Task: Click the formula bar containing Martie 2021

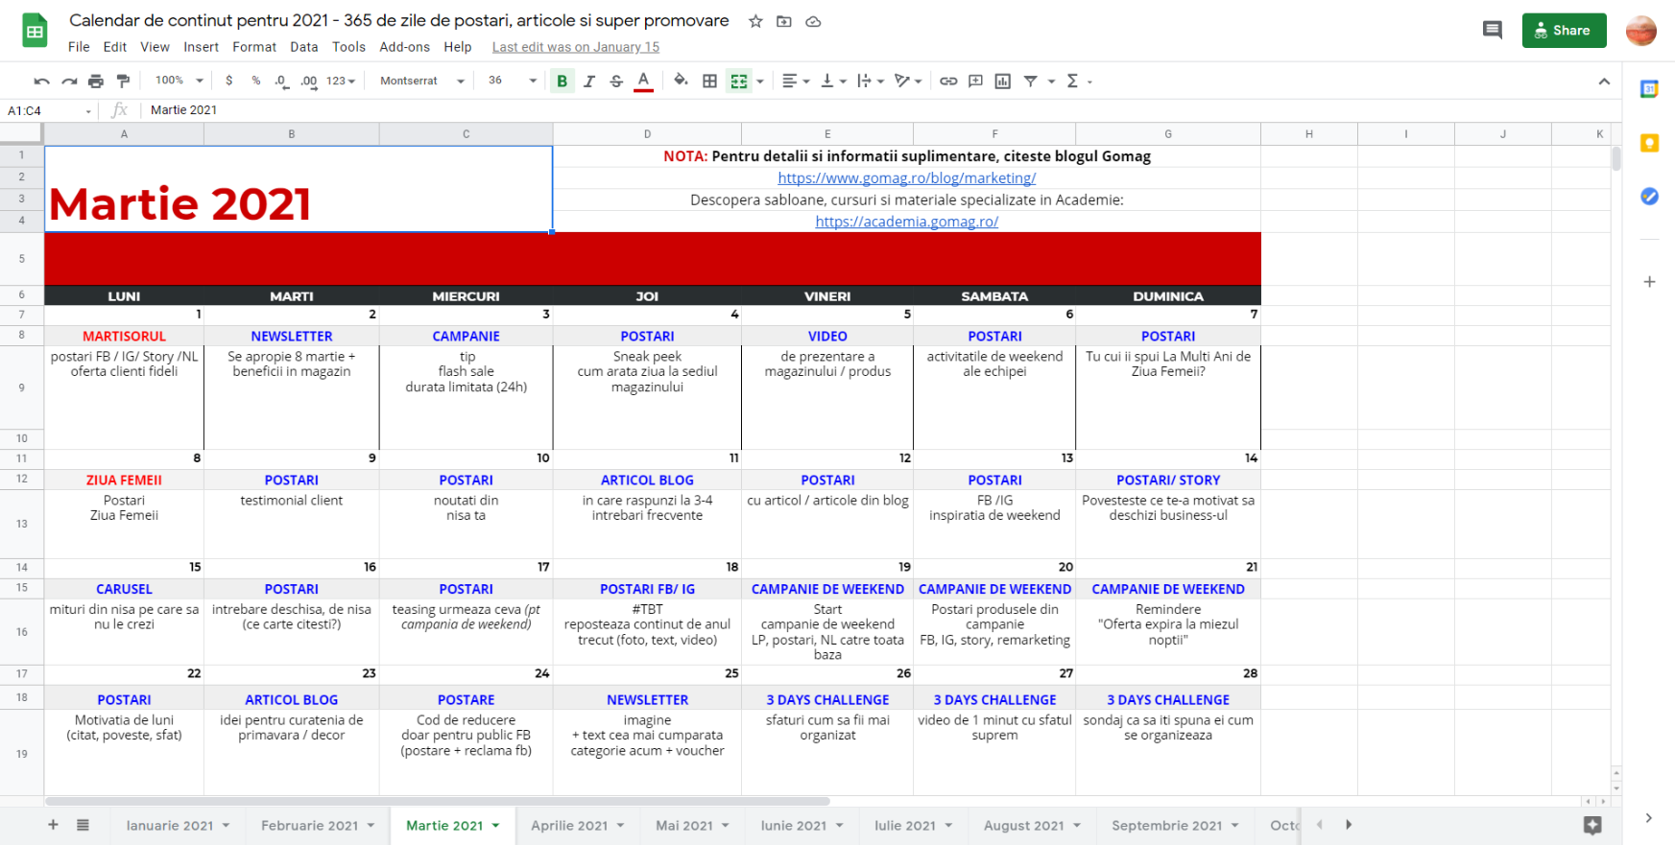Action: [878, 110]
